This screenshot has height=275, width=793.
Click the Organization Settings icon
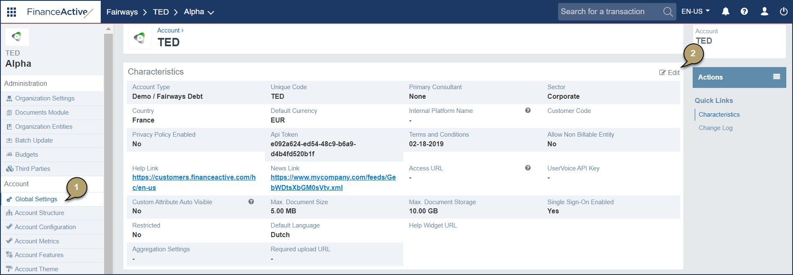9,98
